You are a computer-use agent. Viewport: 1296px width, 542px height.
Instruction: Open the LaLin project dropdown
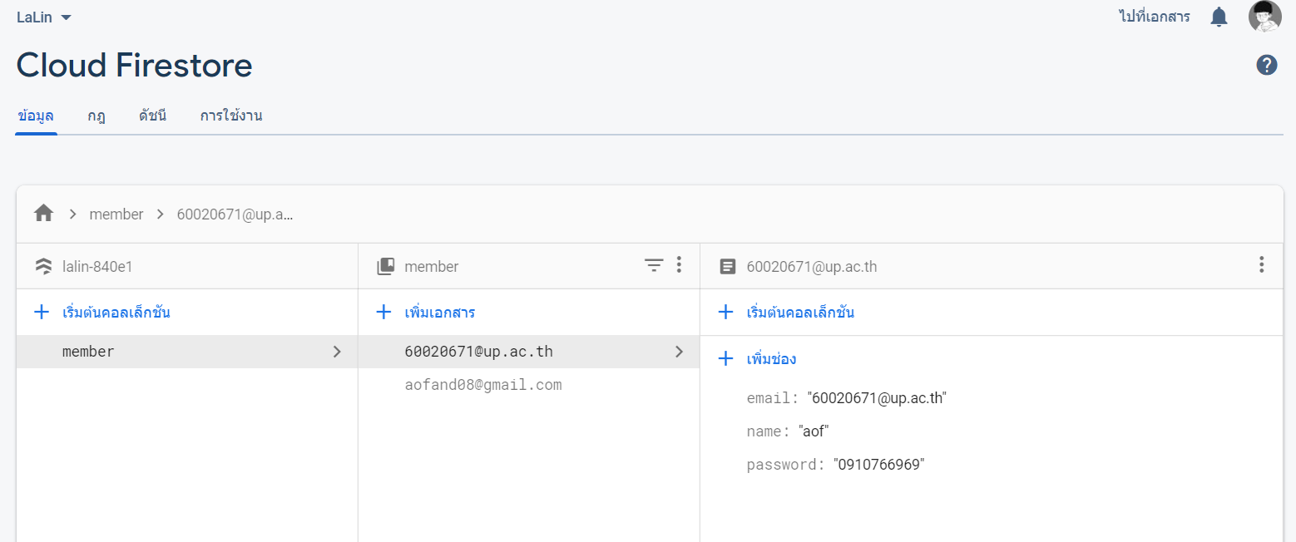(x=44, y=17)
